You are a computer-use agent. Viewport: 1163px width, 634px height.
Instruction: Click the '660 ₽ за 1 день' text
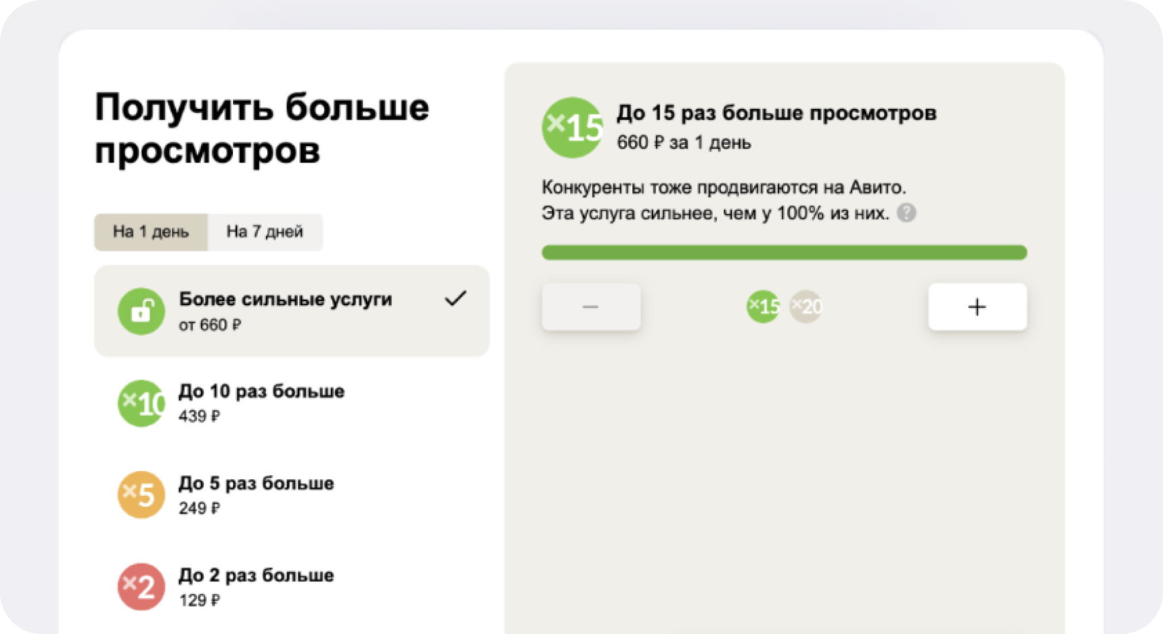pyautogui.click(x=684, y=143)
